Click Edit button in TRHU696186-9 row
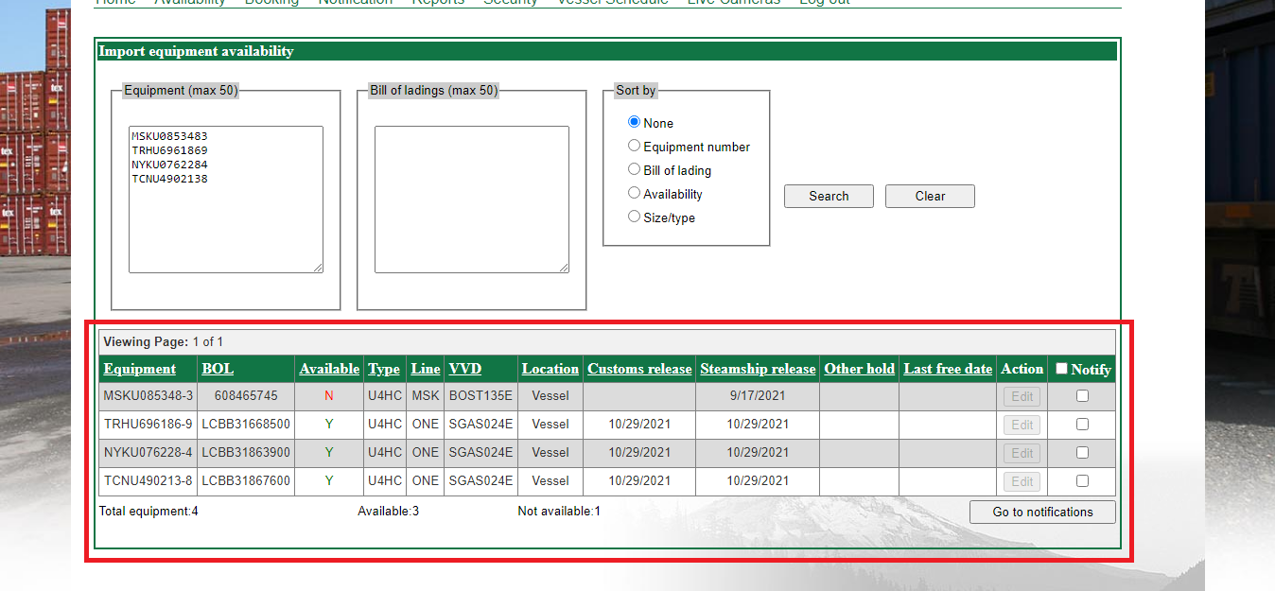The width and height of the screenshot is (1275, 591). [x=1022, y=425]
